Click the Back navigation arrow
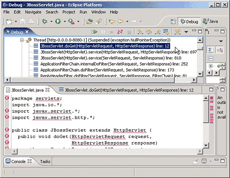 pyautogui.click(x=121, y=21)
